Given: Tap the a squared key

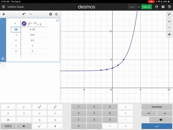Looking at the screenshot, I should 40,107.
